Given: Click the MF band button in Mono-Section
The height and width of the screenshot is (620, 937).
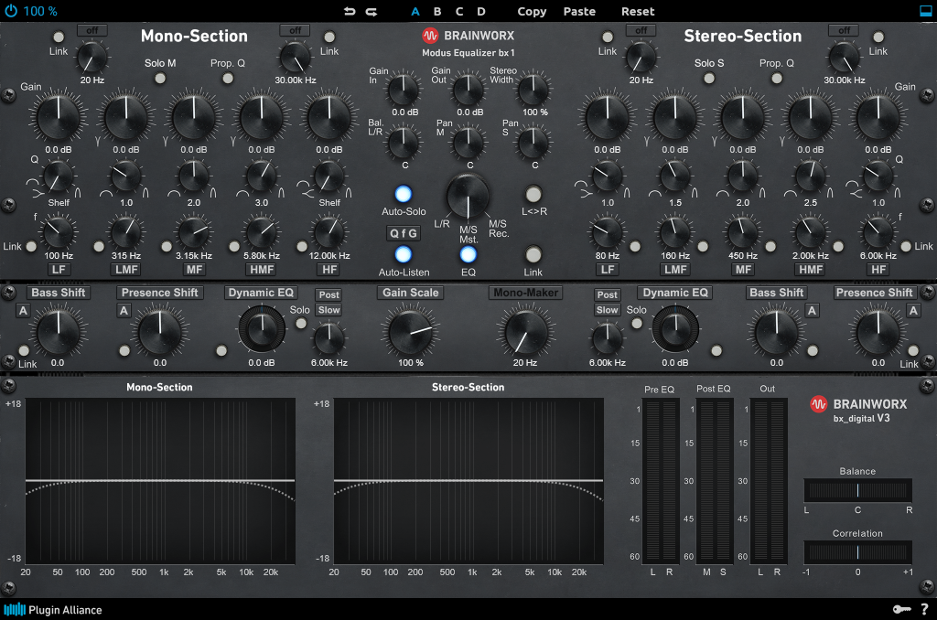Looking at the screenshot, I should click(x=194, y=270).
